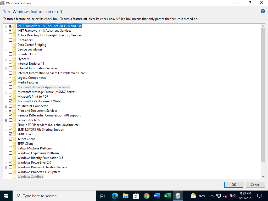This screenshot has width=268, height=201.
Task: Uncheck the Internet Explorer 11 checkbox
Action: click(10, 63)
